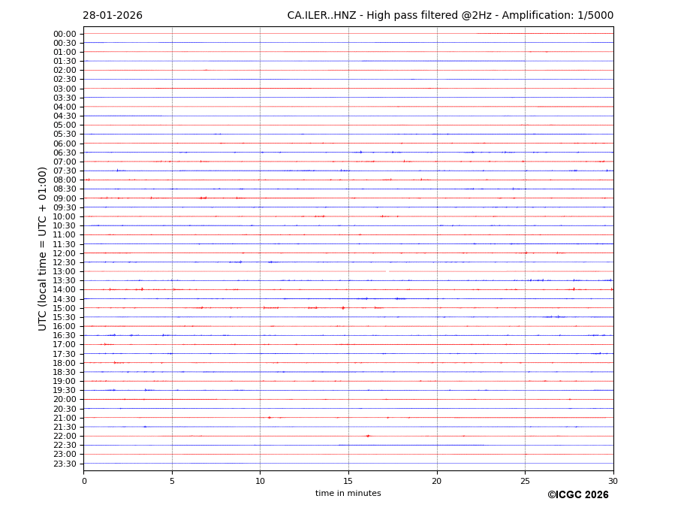The width and height of the screenshot is (696, 523).
Task: Click the 09:00 time label
Action: point(65,198)
